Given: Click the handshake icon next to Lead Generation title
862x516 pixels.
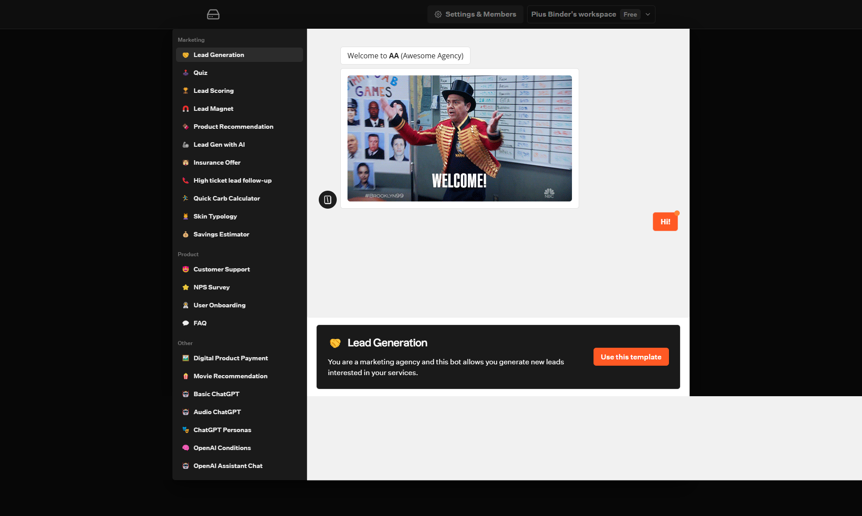Looking at the screenshot, I should (x=335, y=343).
